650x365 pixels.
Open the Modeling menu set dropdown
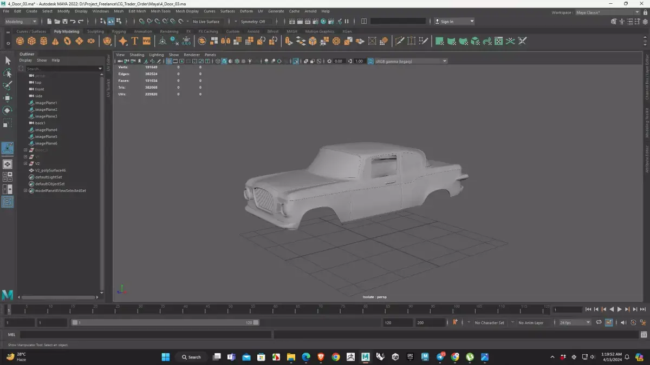[x=21, y=22]
